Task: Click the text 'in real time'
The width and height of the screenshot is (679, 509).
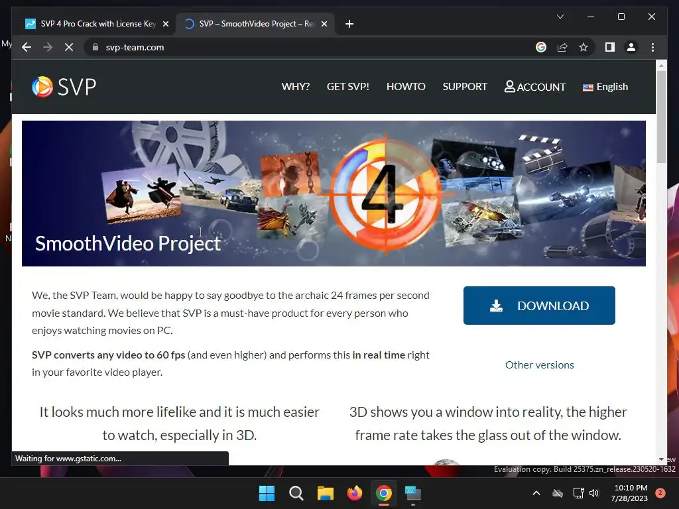Action: click(379, 355)
